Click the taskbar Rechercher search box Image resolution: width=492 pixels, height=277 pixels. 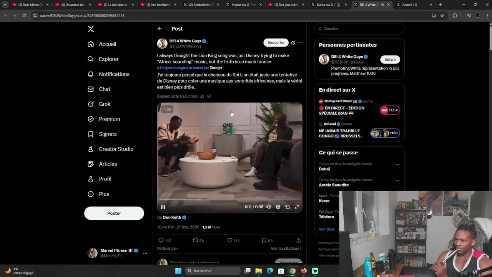(x=213, y=271)
